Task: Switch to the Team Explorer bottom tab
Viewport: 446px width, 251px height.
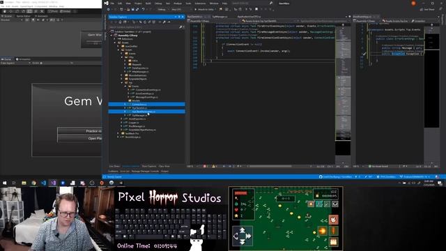Action: 149,166
